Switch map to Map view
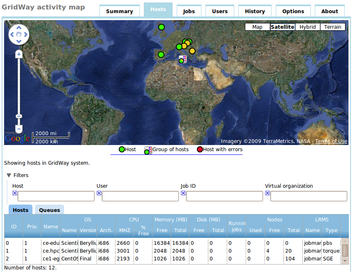Image resolution: width=353 pixels, height=274 pixels. point(257,27)
